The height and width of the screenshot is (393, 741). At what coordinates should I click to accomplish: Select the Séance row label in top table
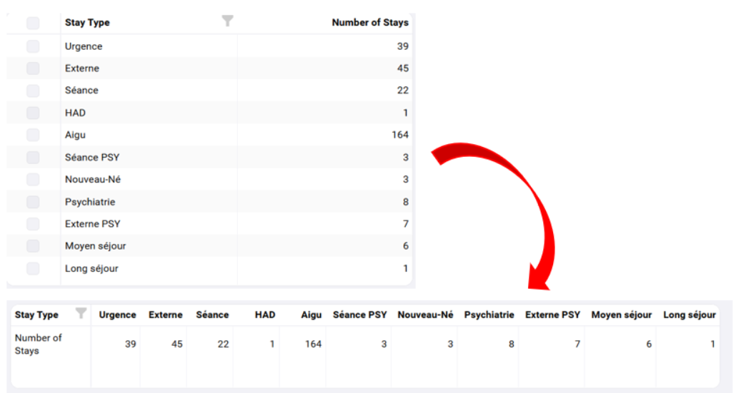click(81, 91)
